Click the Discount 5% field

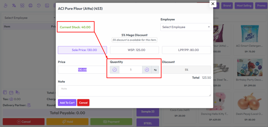(186, 70)
